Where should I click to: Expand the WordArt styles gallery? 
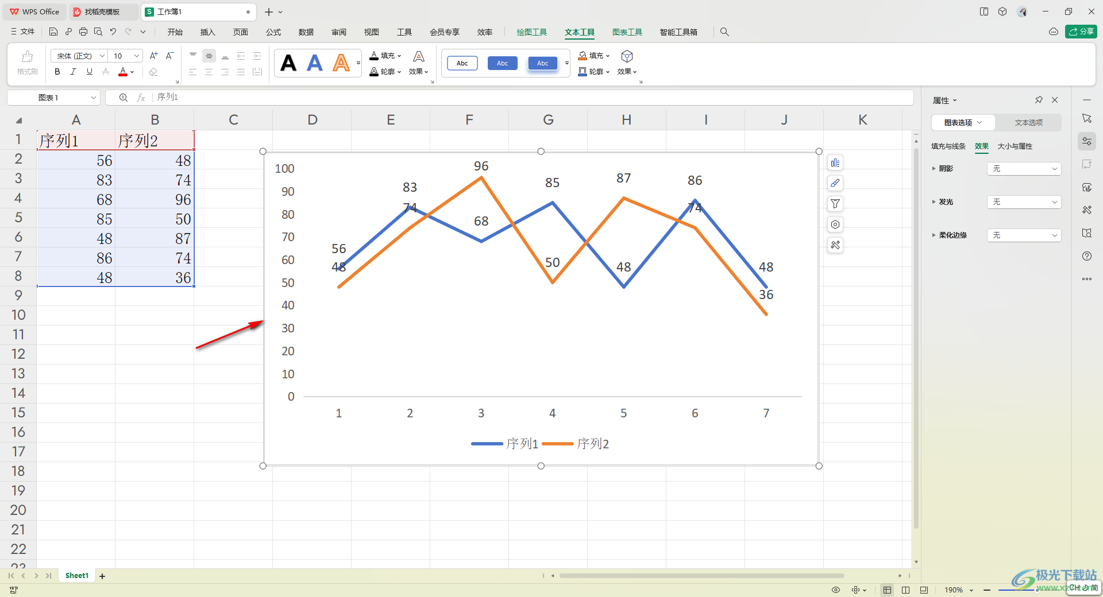(358, 63)
